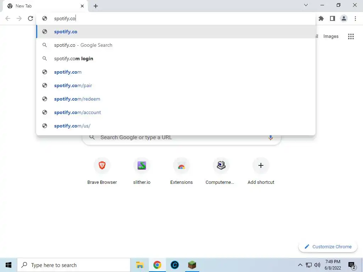Open the Brave Browser shortcut

pyautogui.click(x=102, y=172)
